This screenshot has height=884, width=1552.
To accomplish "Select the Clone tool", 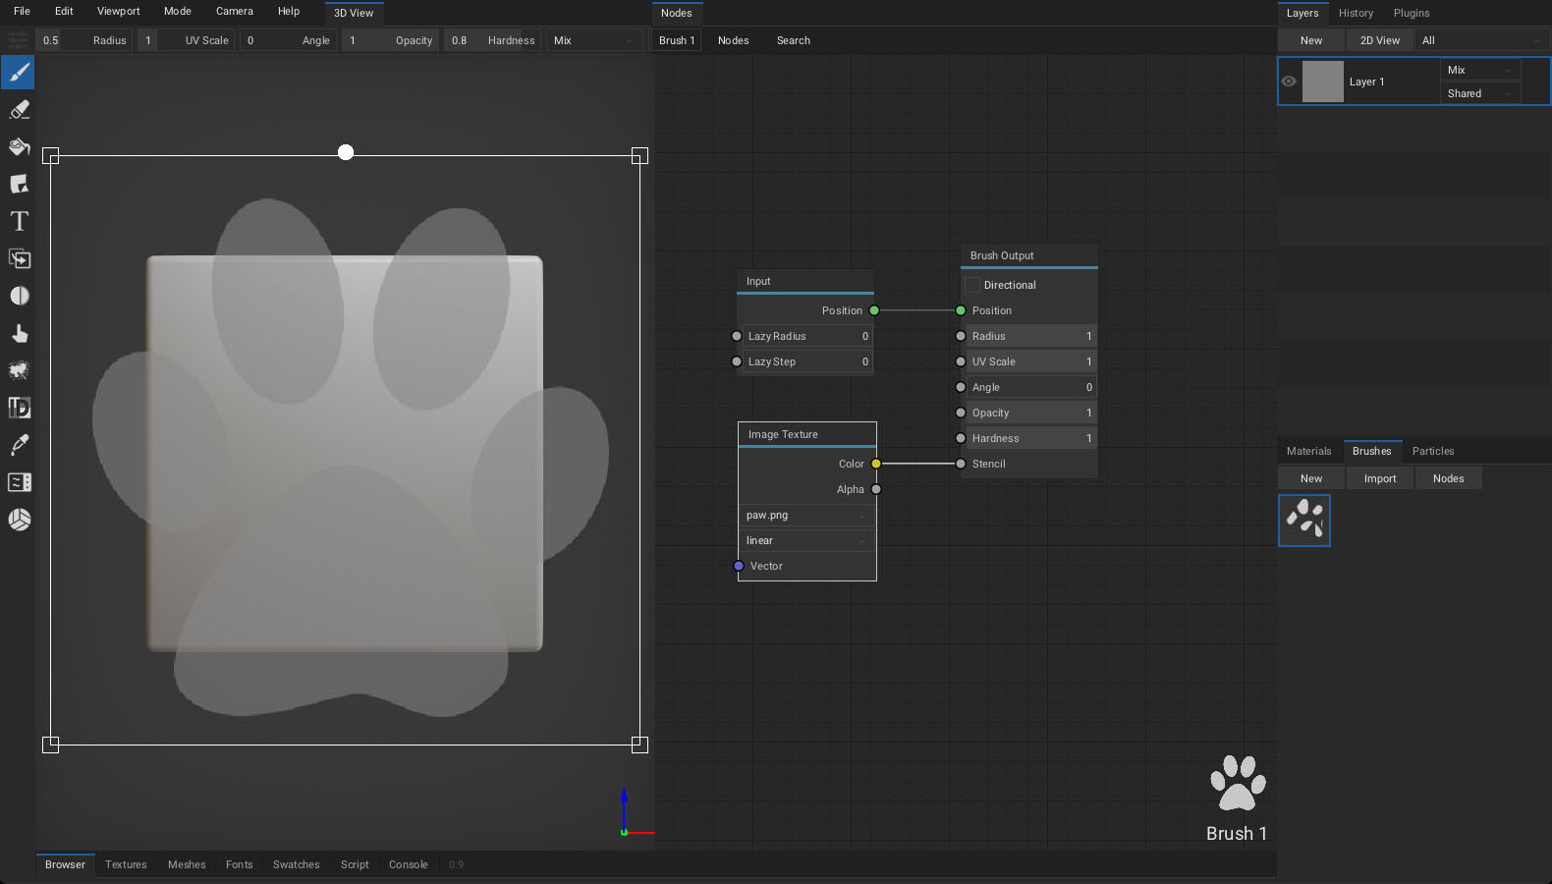I will click(19, 259).
